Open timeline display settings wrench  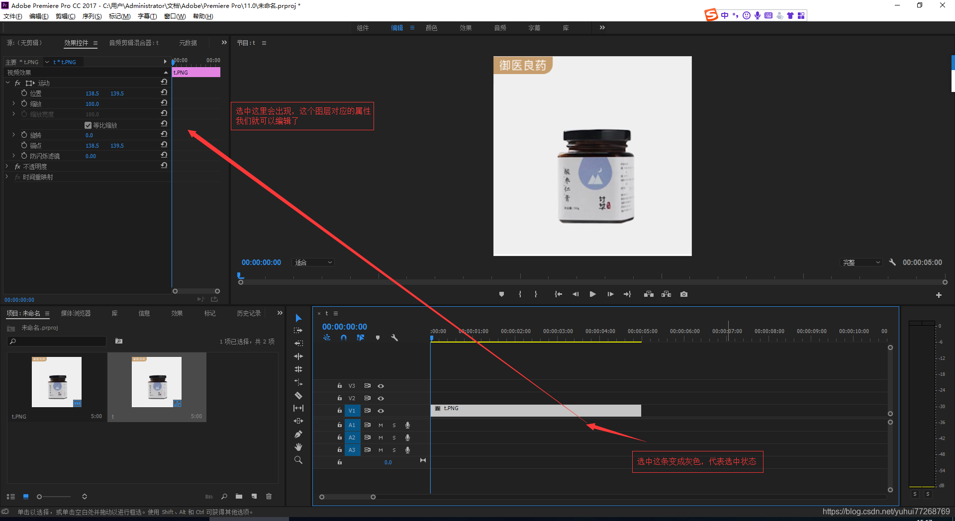[394, 338]
